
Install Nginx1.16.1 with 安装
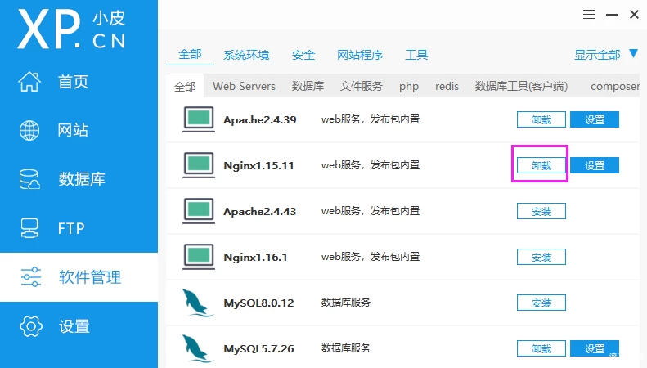point(541,257)
